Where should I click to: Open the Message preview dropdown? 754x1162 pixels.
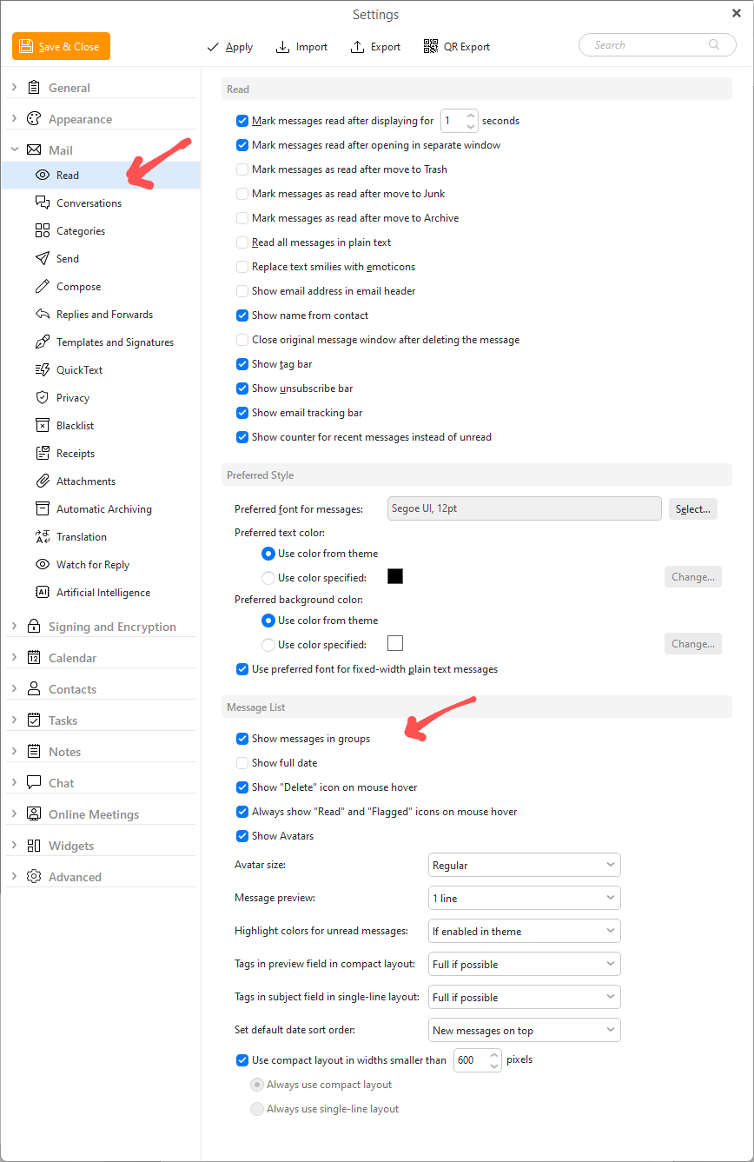(x=525, y=898)
